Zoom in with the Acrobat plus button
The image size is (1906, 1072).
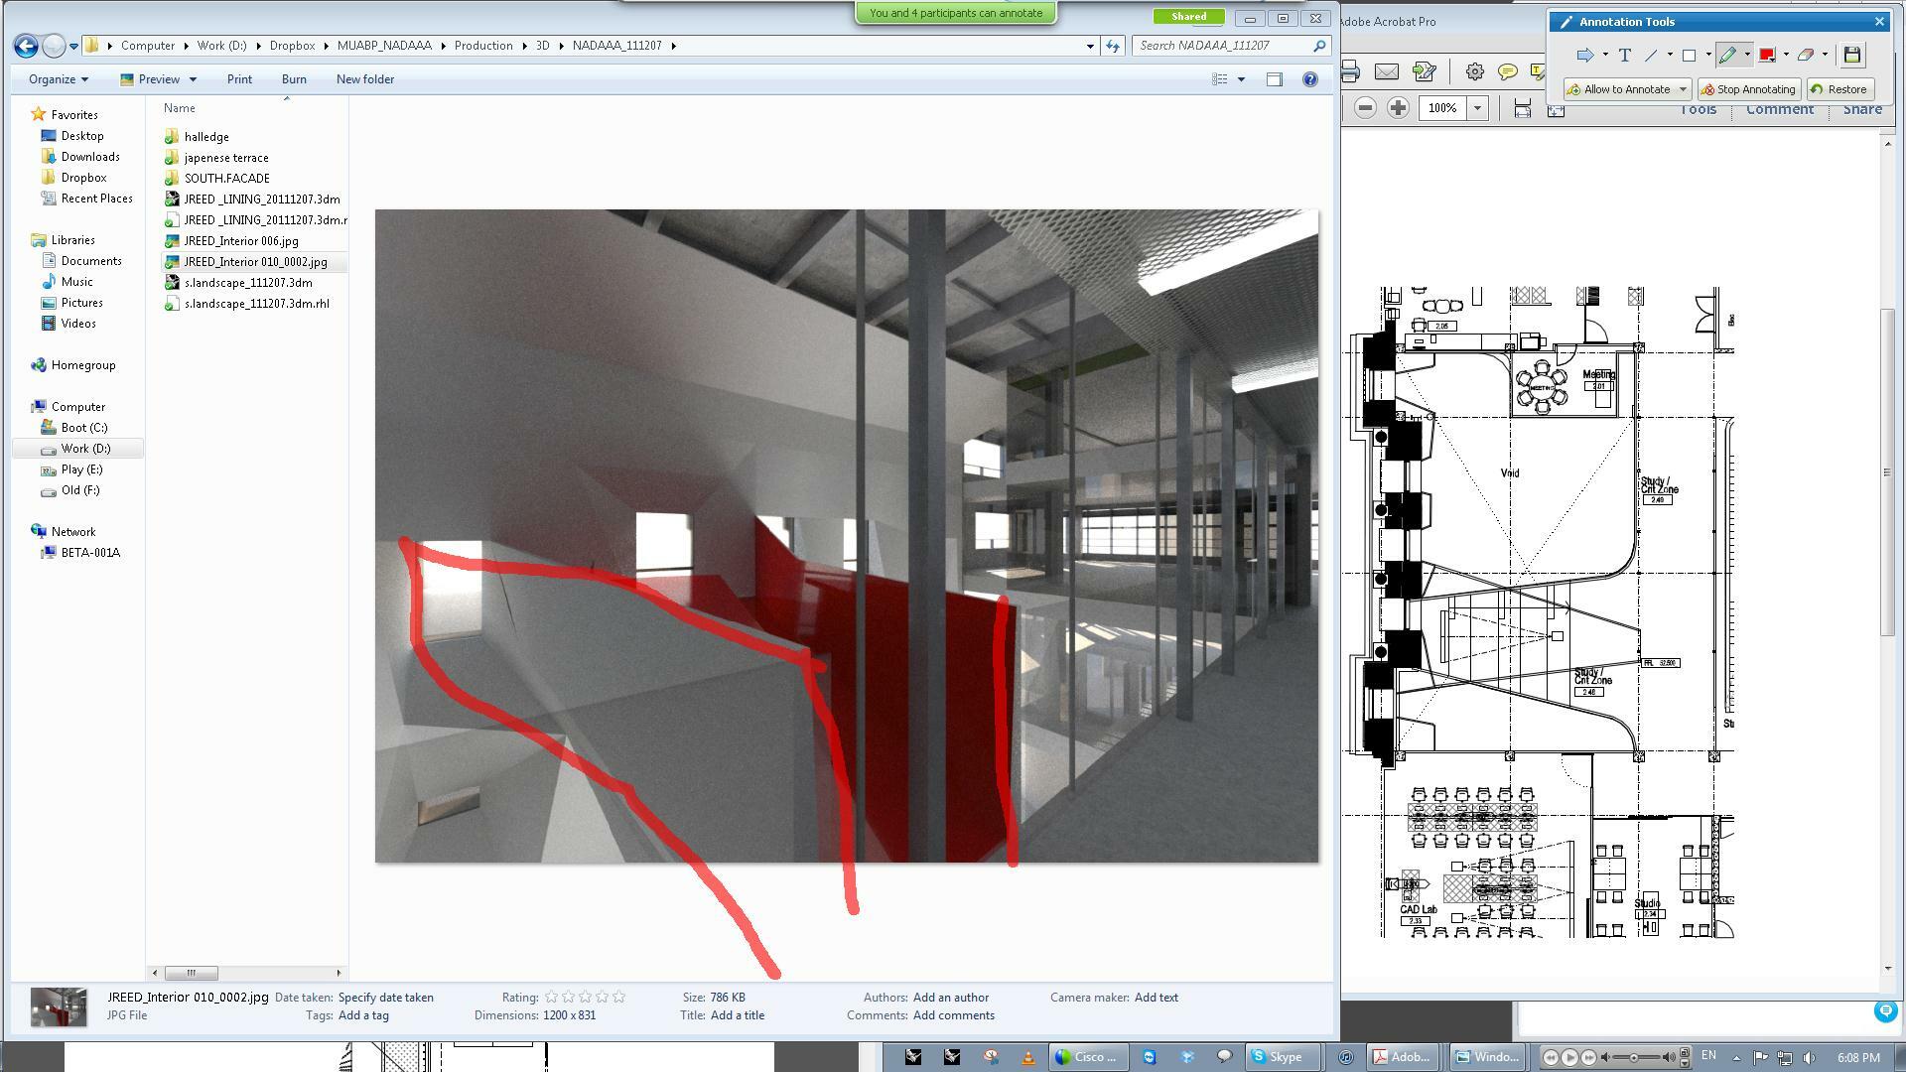tap(1398, 108)
